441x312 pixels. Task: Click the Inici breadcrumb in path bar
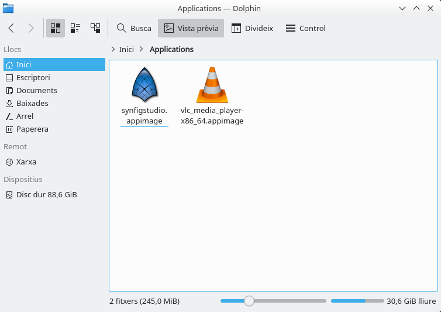point(126,49)
